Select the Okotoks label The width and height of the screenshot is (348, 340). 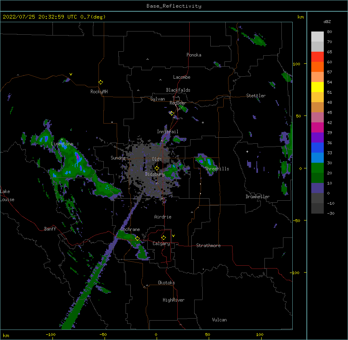(166, 283)
